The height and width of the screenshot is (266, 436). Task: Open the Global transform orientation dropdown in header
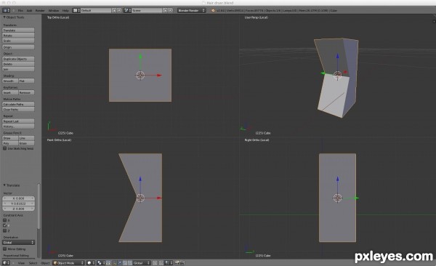point(141,263)
